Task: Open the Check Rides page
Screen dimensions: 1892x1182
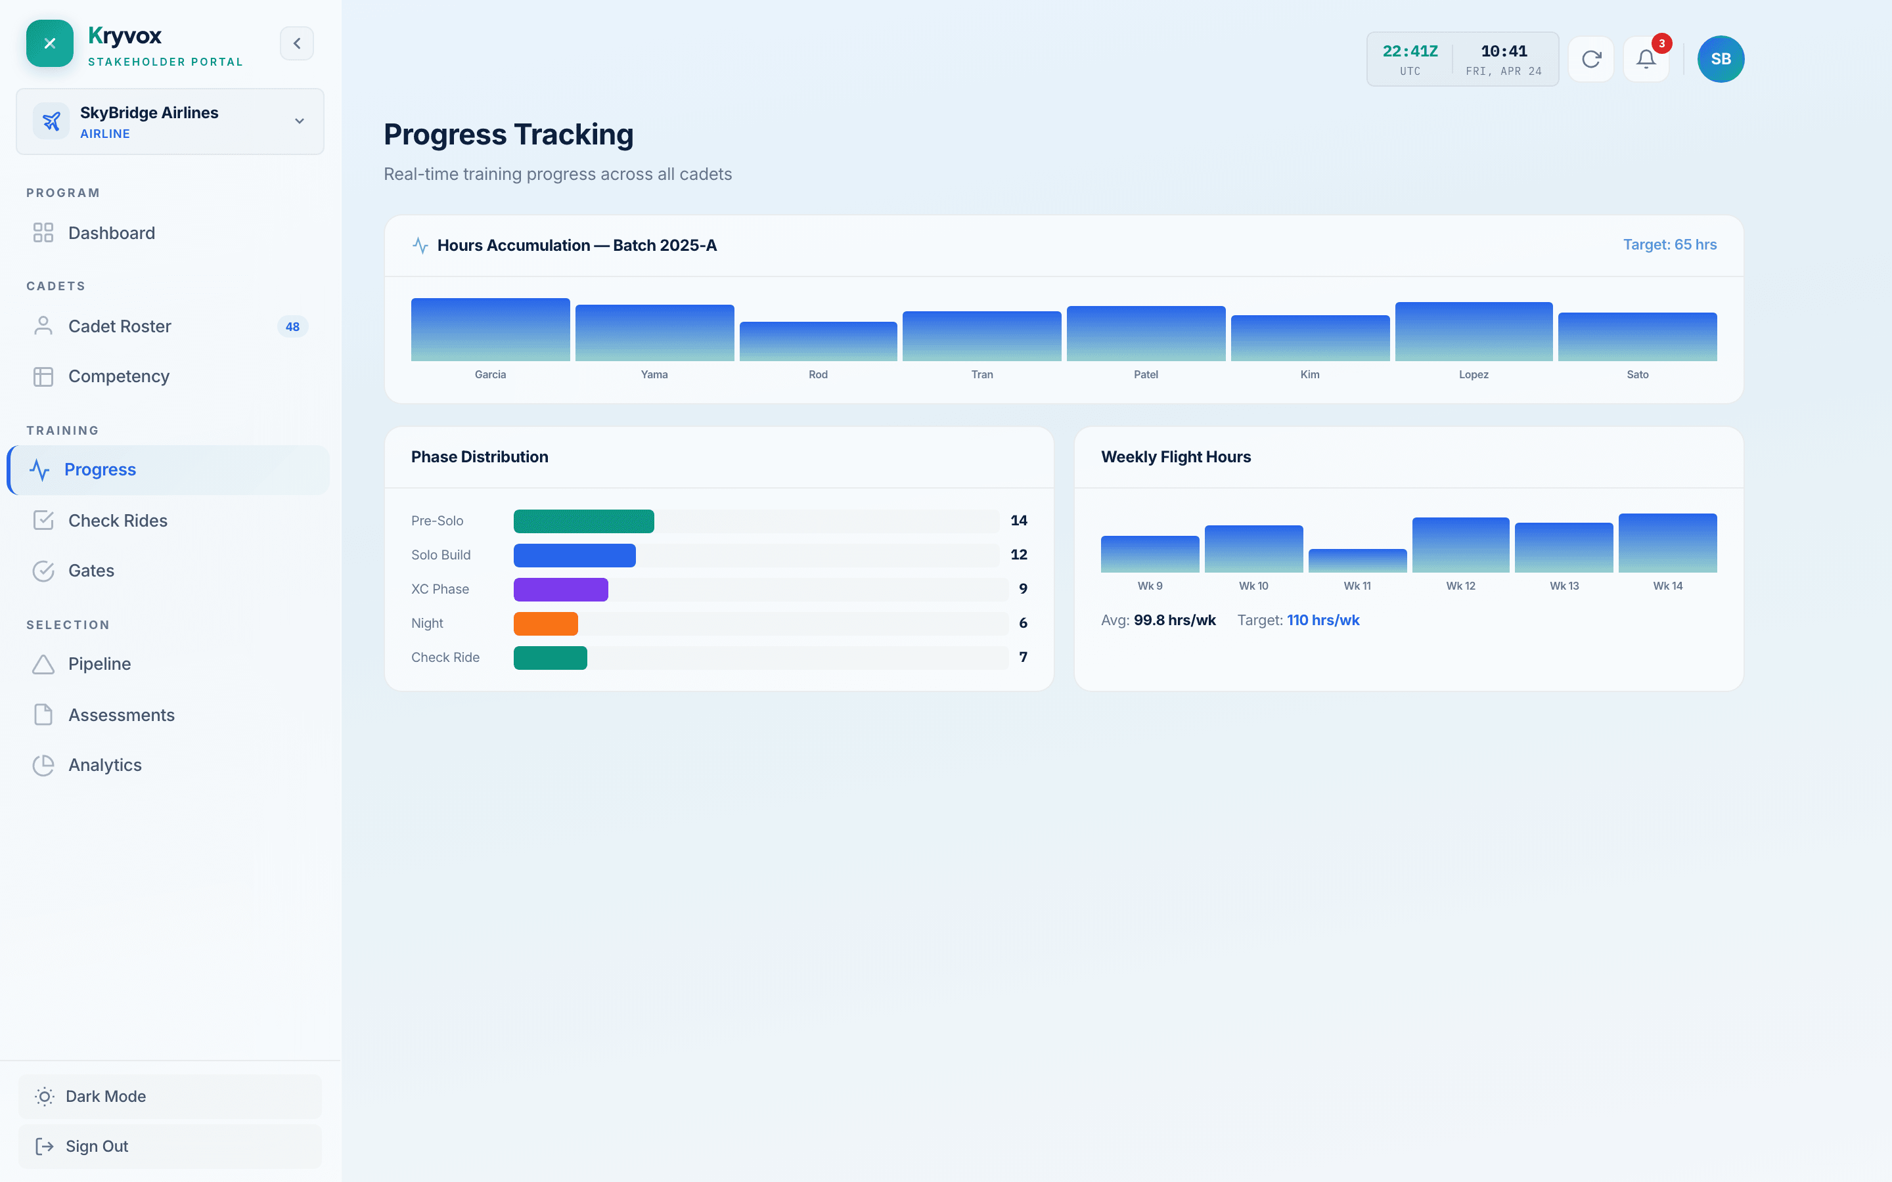Action: [168, 521]
